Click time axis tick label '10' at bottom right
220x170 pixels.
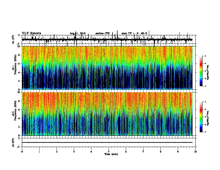[195, 151]
